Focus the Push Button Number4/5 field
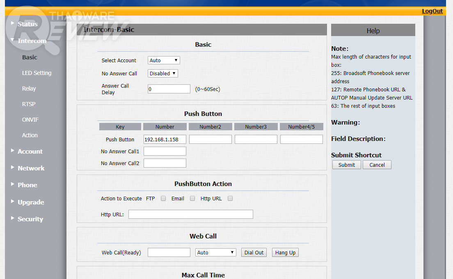The width and height of the screenshot is (453, 279). 301,139
